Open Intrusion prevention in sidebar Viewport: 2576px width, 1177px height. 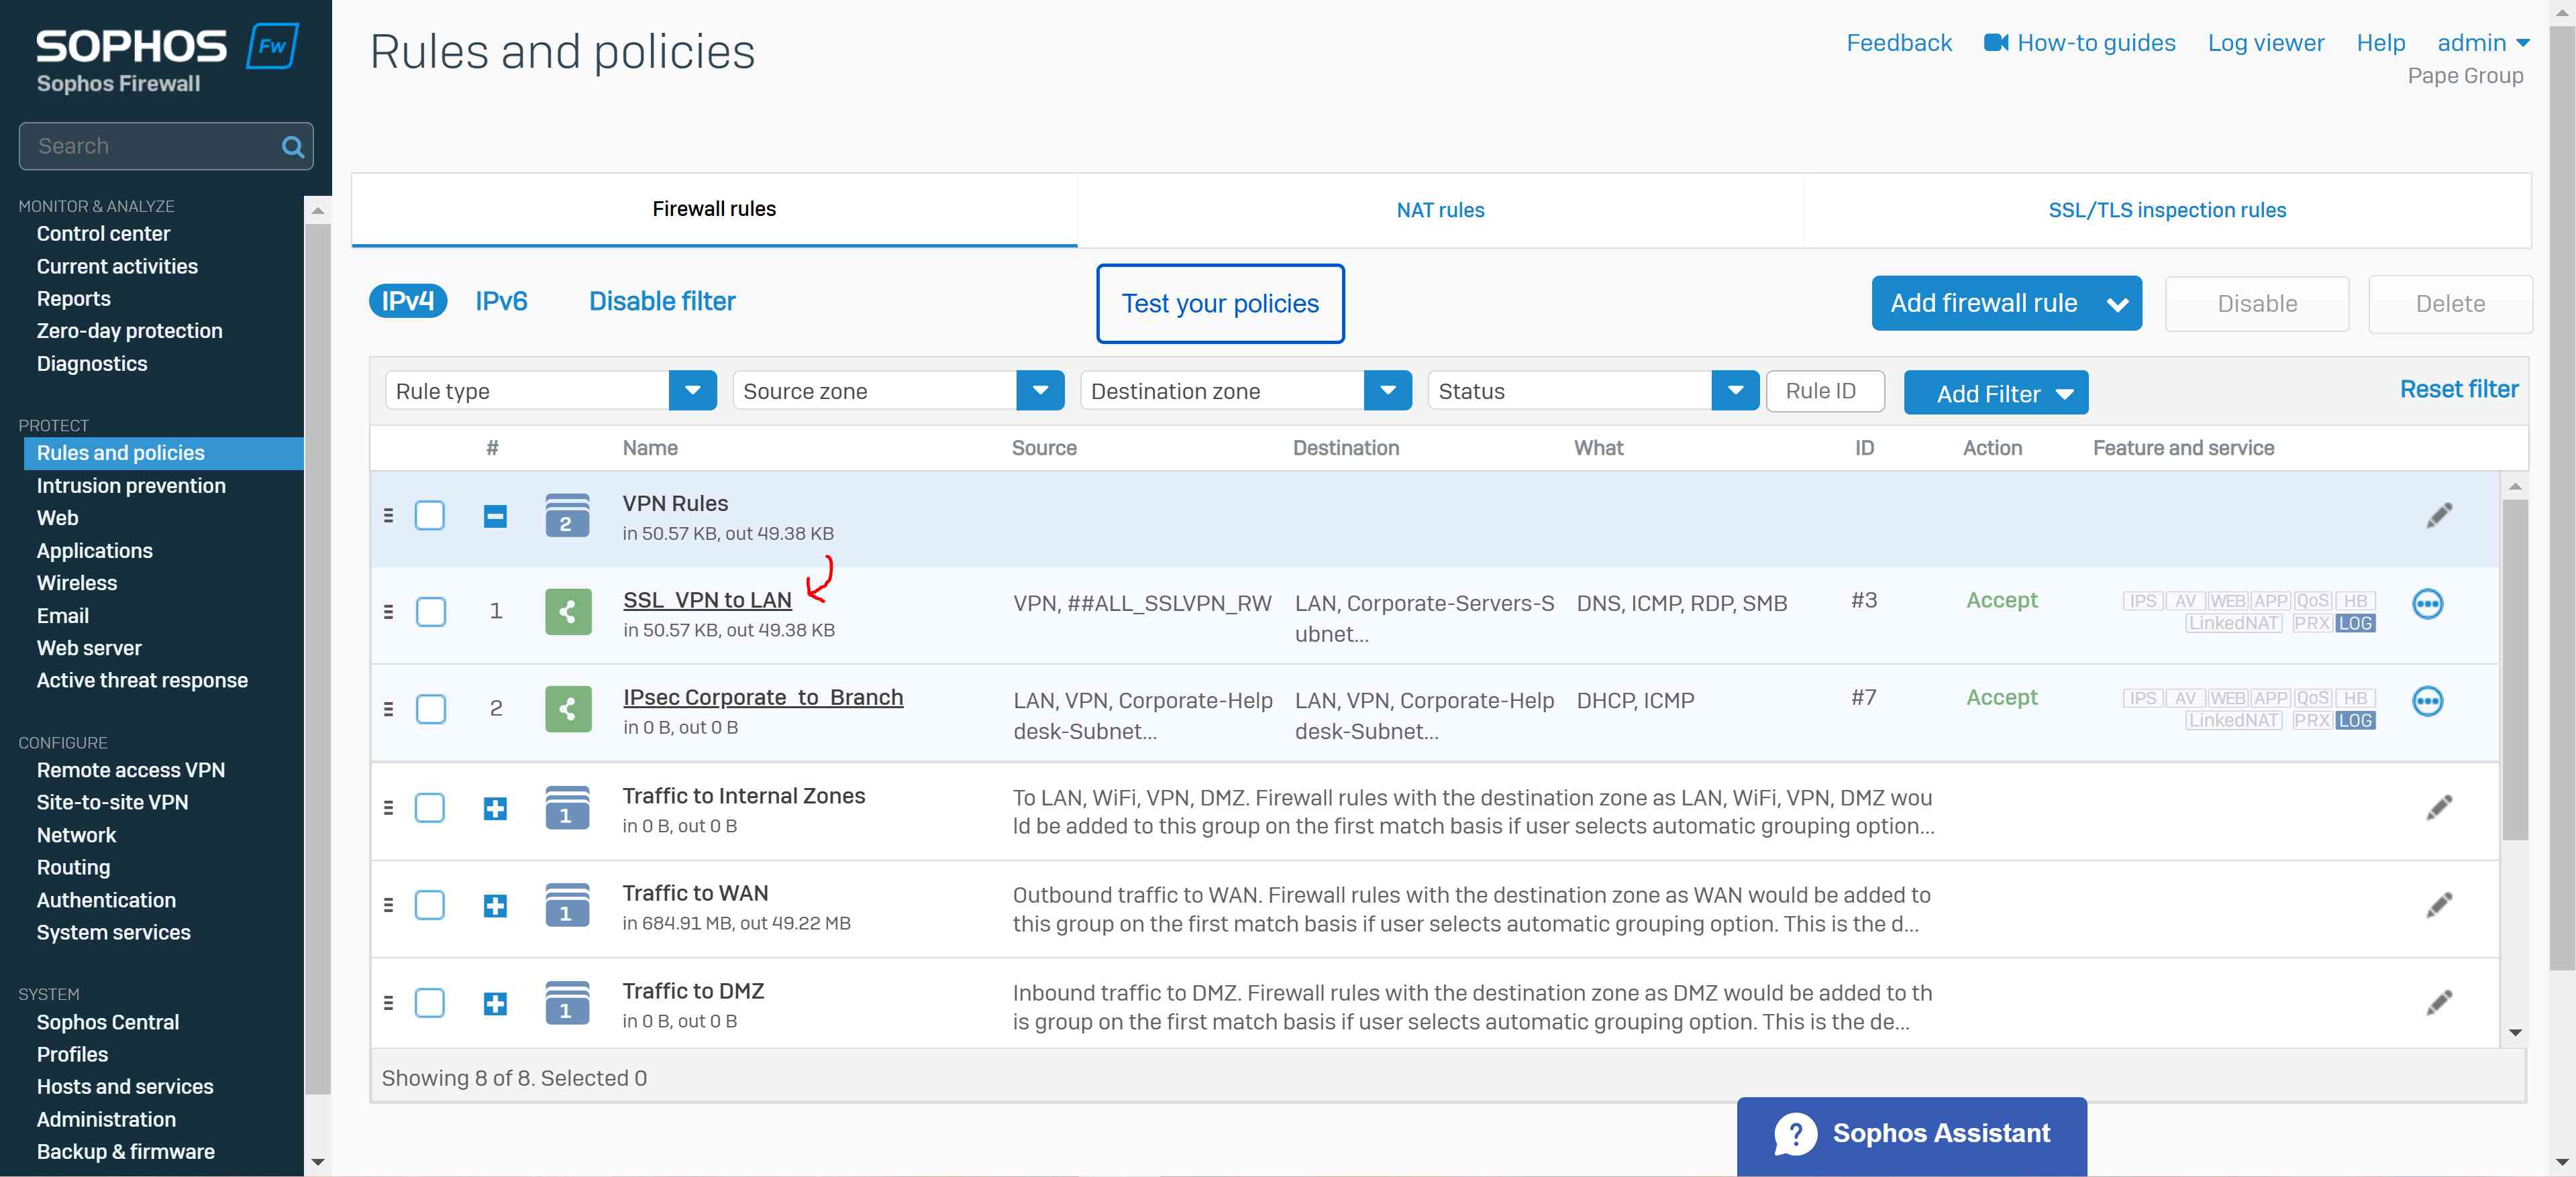[x=131, y=486]
